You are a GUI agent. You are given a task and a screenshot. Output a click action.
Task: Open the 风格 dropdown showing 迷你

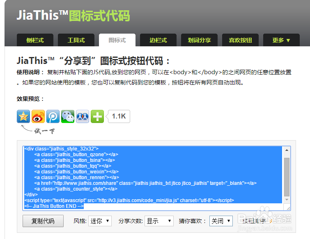tap(100, 221)
